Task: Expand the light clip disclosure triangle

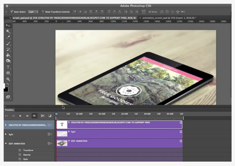Action: tap(69, 132)
